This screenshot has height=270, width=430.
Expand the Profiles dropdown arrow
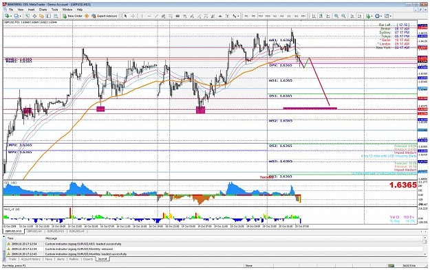pyautogui.click(x=21, y=16)
